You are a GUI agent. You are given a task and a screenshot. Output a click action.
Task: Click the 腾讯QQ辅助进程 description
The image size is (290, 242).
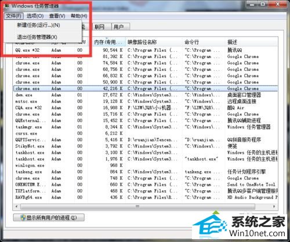pos(244,121)
